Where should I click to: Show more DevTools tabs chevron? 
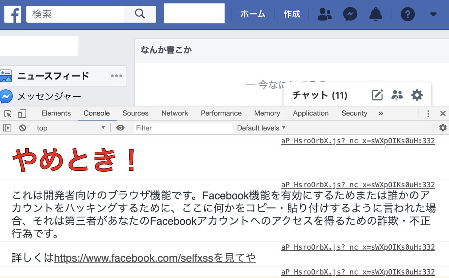[x=381, y=114]
